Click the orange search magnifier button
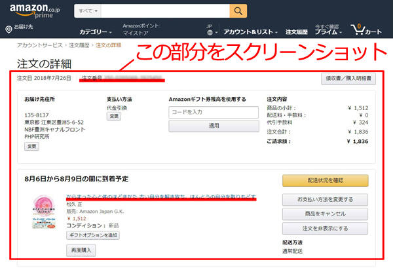This screenshot has height=268, width=393. (x=238, y=11)
